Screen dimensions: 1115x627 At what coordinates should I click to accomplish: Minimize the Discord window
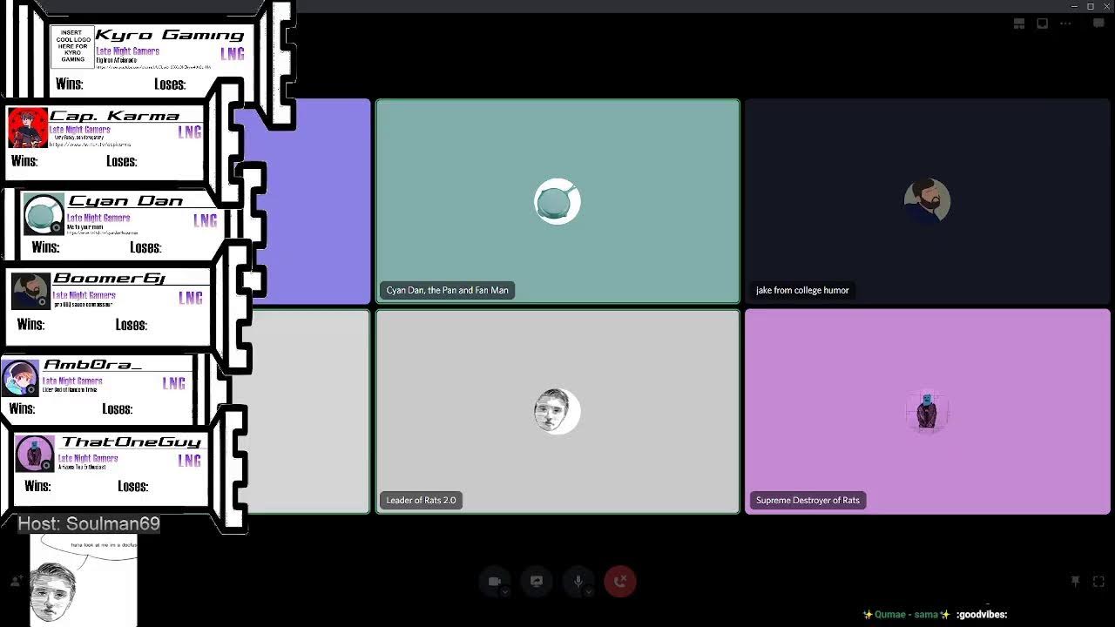click(1074, 6)
